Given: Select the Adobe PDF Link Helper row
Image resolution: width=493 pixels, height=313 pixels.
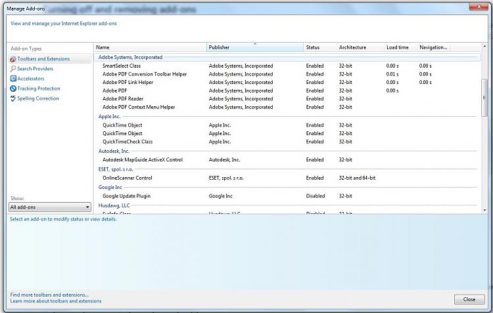Looking at the screenshot, I should pos(288,82).
